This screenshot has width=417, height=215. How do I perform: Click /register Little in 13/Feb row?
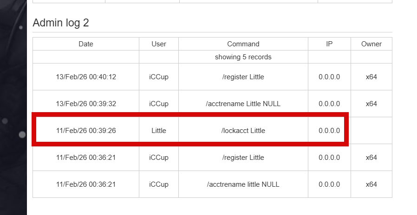(x=243, y=77)
